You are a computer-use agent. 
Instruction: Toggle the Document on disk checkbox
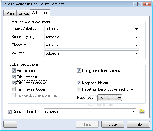click(x=9, y=111)
